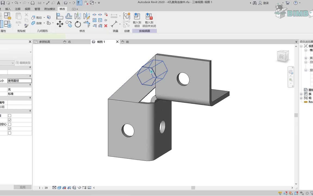
Task: Click the Rotate tool icon
Action: click(78, 24)
